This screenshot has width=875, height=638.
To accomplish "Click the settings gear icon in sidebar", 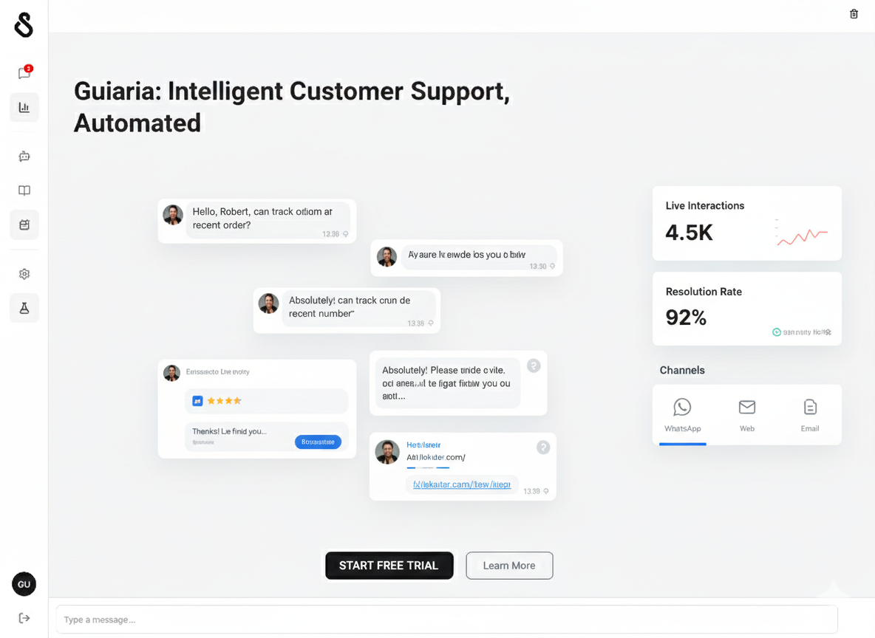I will coord(24,274).
